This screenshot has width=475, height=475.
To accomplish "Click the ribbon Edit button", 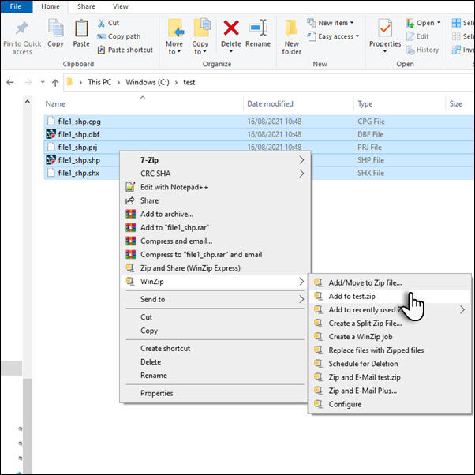I will pyautogui.click(x=417, y=36).
